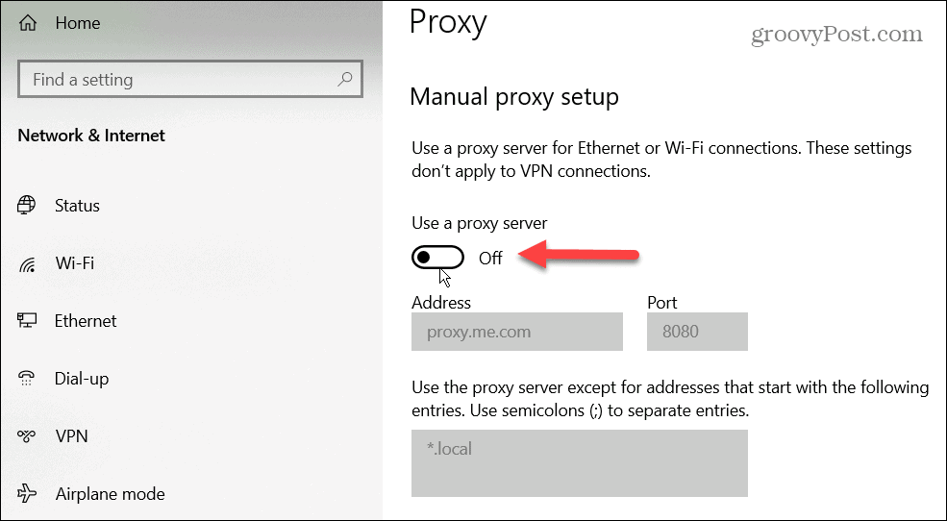Go back to Home settings
Image resolution: width=947 pixels, height=521 pixels.
tap(78, 23)
